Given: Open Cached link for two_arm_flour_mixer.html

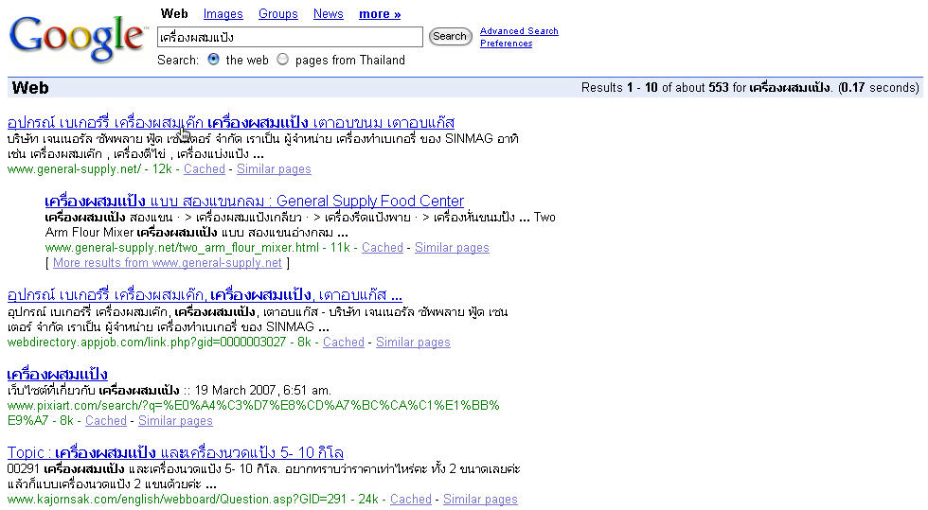Looking at the screenshot, I should tap(383, 248).
